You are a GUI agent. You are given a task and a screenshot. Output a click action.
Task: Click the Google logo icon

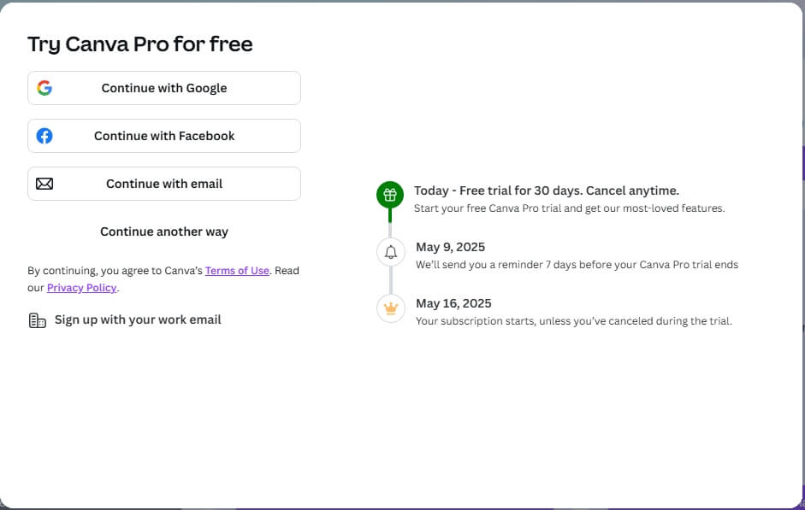point(44,88)
